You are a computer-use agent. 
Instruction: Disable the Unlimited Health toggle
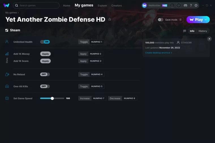click(x=45, y=42)
